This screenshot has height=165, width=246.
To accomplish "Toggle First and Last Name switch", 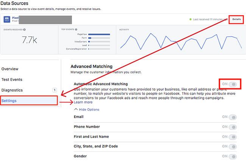I will [233, 137].
